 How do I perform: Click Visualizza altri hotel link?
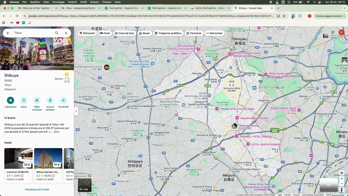pyautogui.click(x=37, y=189)
